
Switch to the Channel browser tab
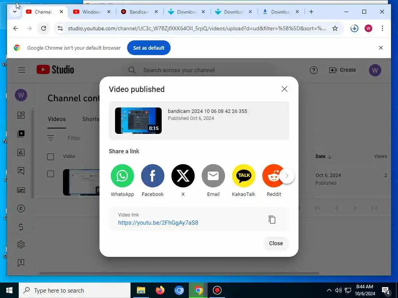point(43,12)
